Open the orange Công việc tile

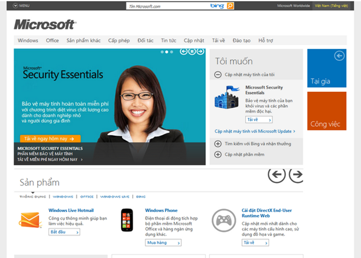click(327, 111)
